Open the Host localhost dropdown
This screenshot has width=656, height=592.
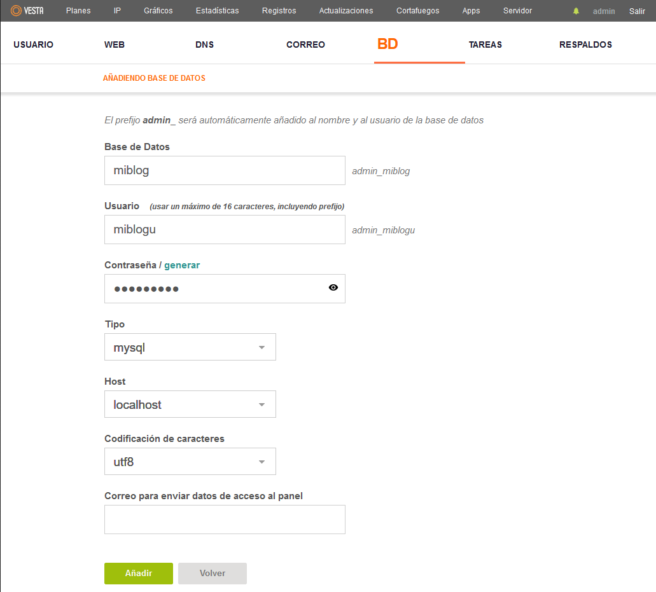pyautogui.click(x=190, y=404)
